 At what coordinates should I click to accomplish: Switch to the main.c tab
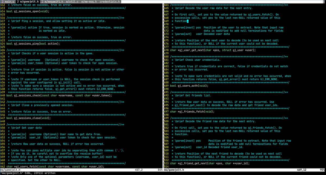(8, 2)
